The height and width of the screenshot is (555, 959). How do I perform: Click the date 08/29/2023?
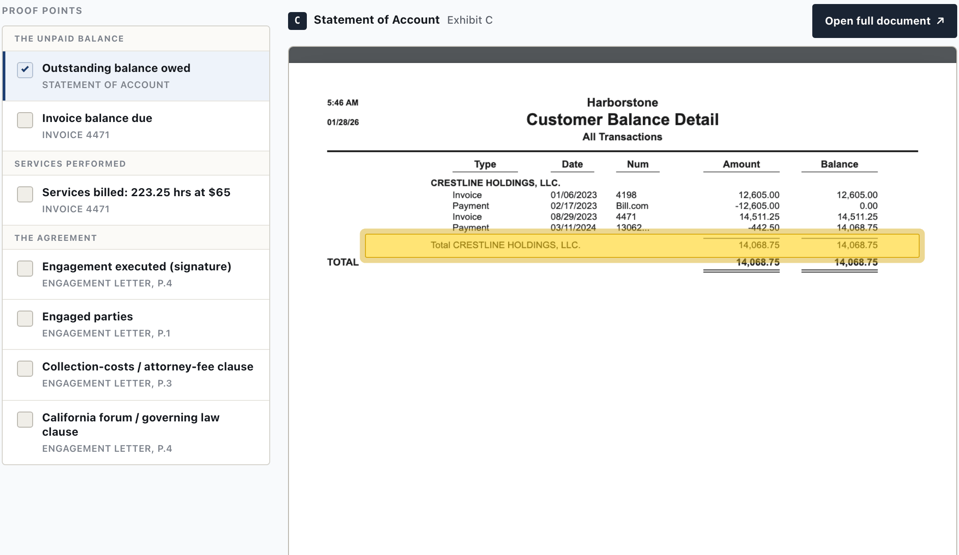[x=573, y=217]
